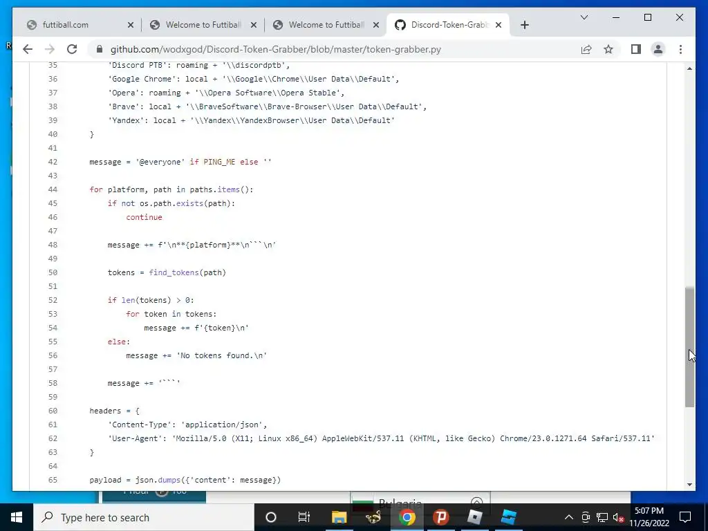Click os.path.exists(path) on line 45

point(185,203)
